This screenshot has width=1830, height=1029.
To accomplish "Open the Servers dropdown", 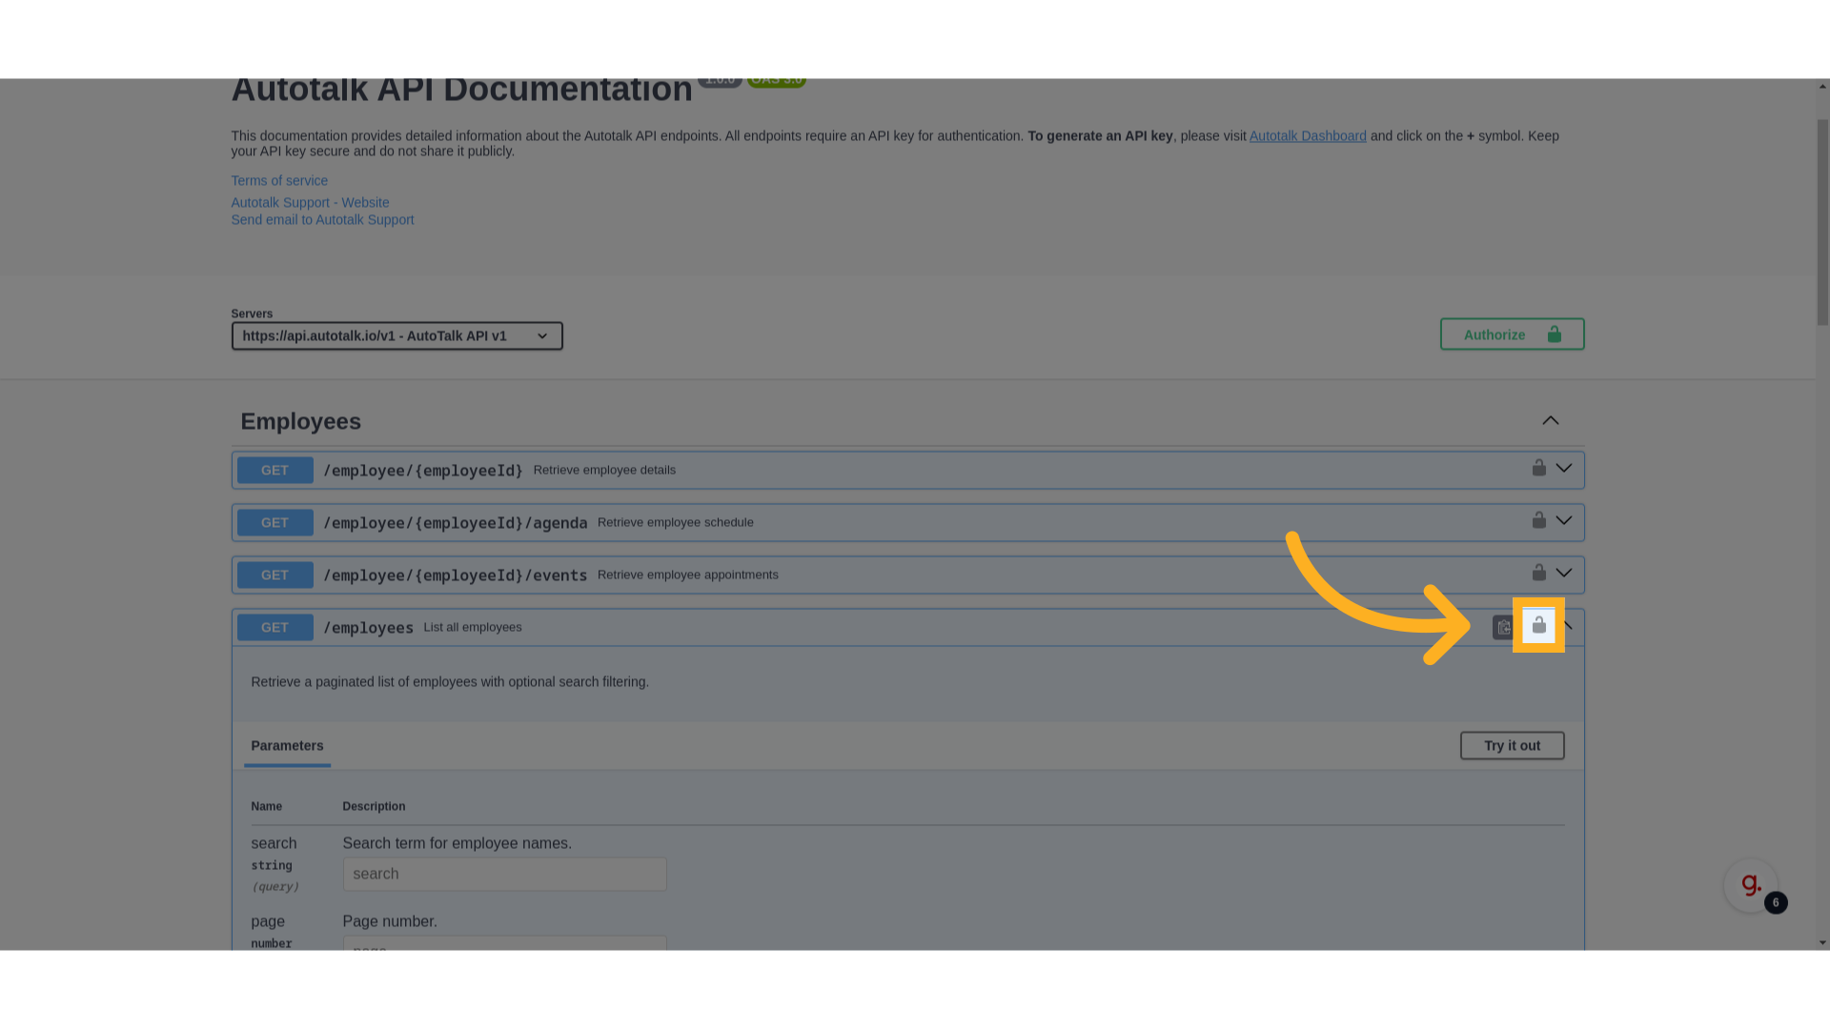I will tap(396, 336).
